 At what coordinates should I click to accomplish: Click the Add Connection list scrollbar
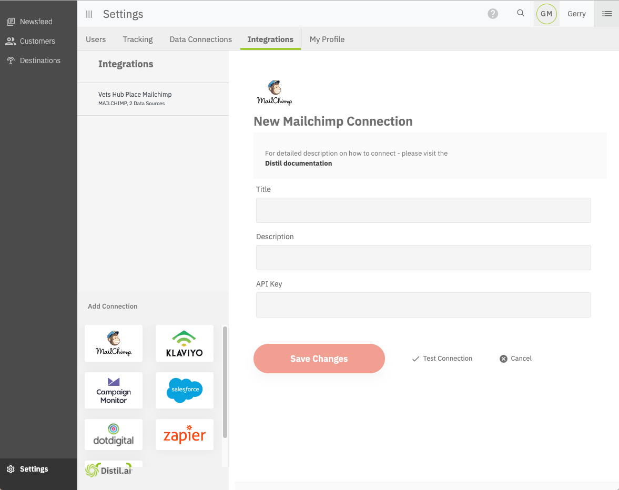(x=225, y=382)
